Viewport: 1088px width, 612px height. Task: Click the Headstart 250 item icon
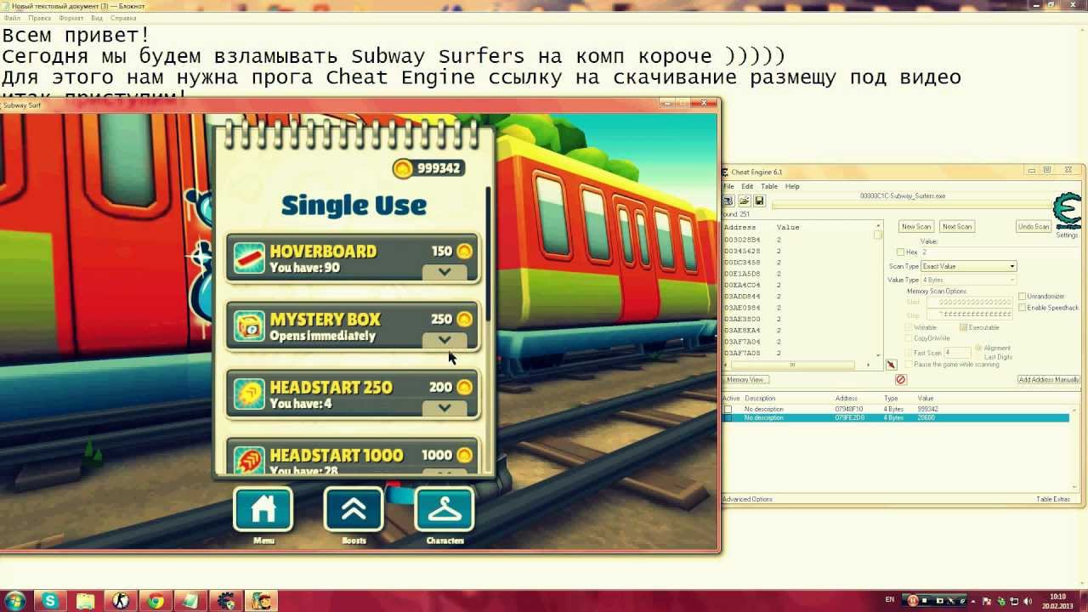pos(249,394)
